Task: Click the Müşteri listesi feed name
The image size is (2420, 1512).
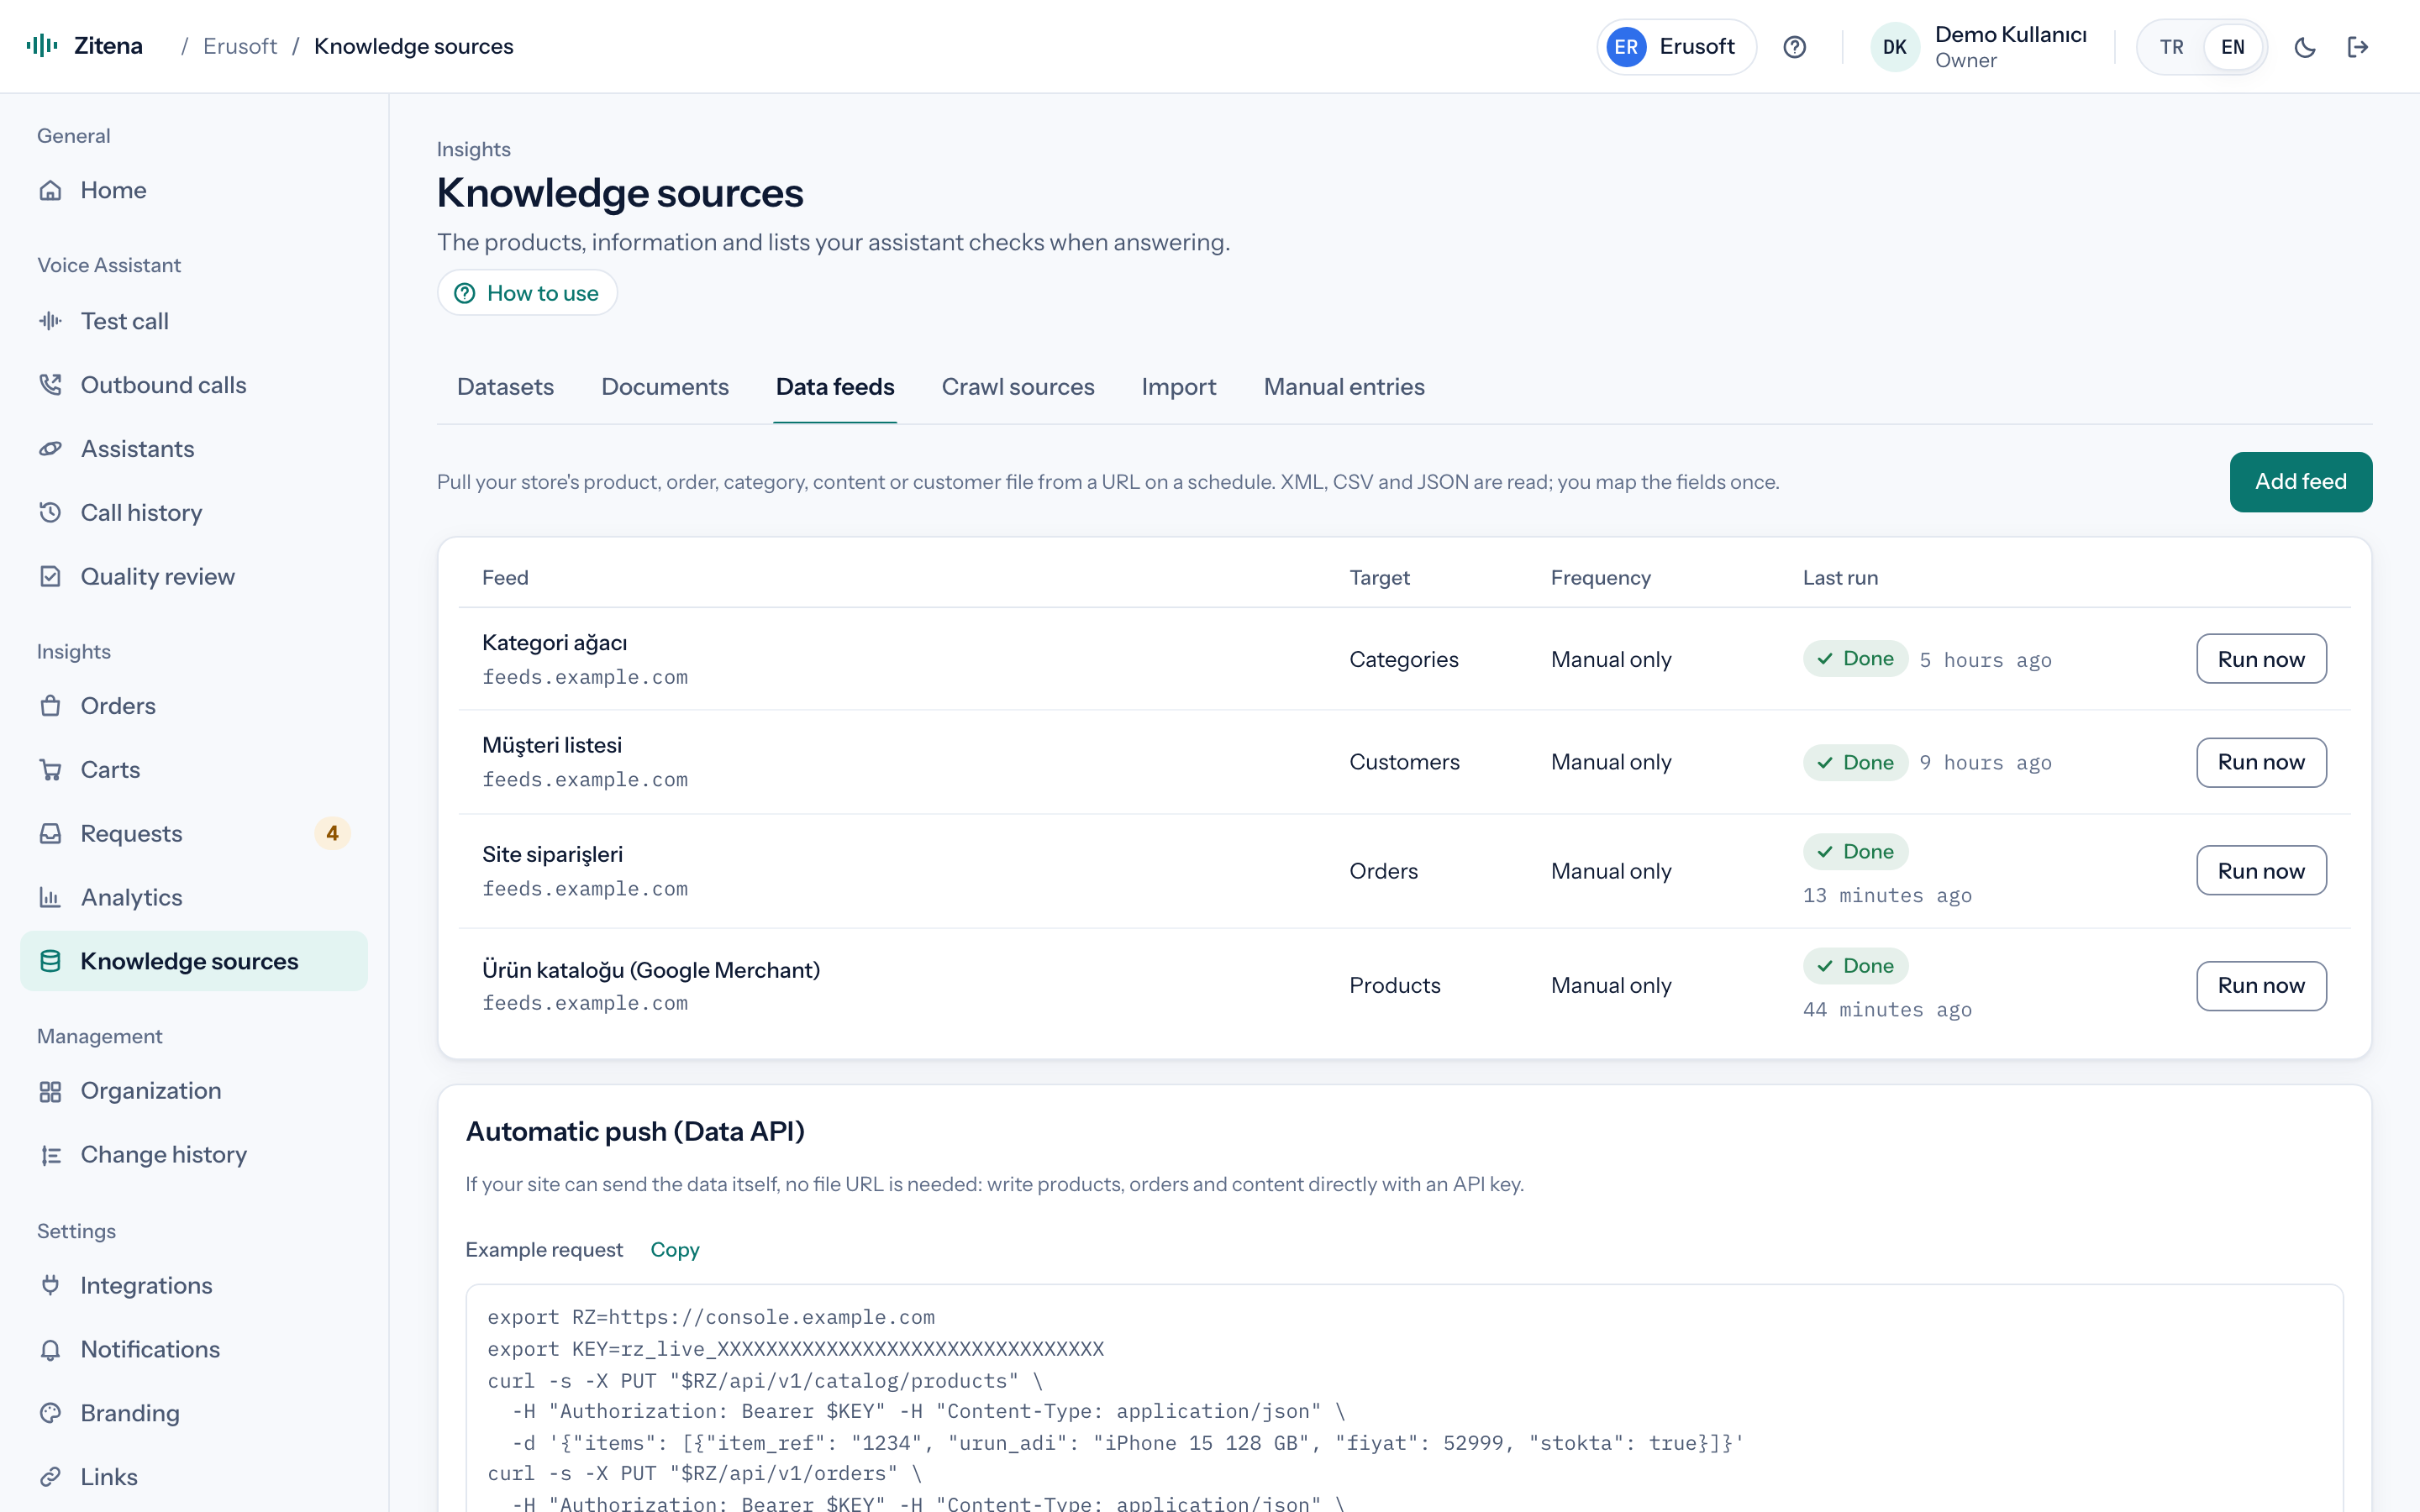Action: point(552,746)
